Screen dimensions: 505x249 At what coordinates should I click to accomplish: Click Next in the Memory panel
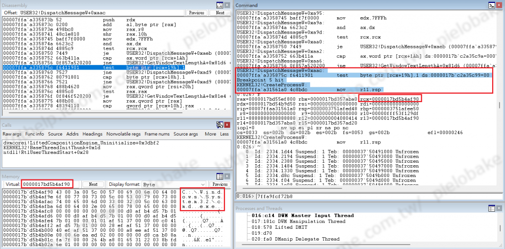pyautogui.click(x=93, y=184)
